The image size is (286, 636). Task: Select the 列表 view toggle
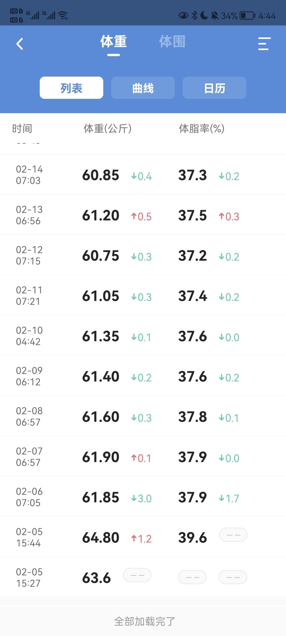pos(71,88)
